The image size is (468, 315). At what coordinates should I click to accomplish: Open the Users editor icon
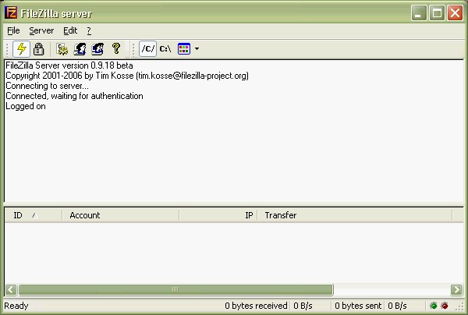(x=80, y=48)
